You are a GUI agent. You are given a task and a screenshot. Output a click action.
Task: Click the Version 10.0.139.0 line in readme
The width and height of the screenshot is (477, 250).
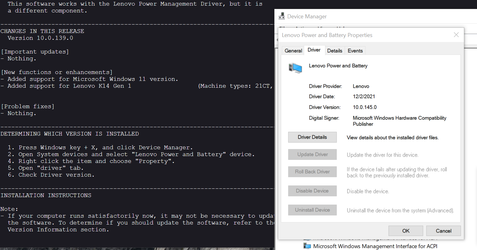coord(40,38)
